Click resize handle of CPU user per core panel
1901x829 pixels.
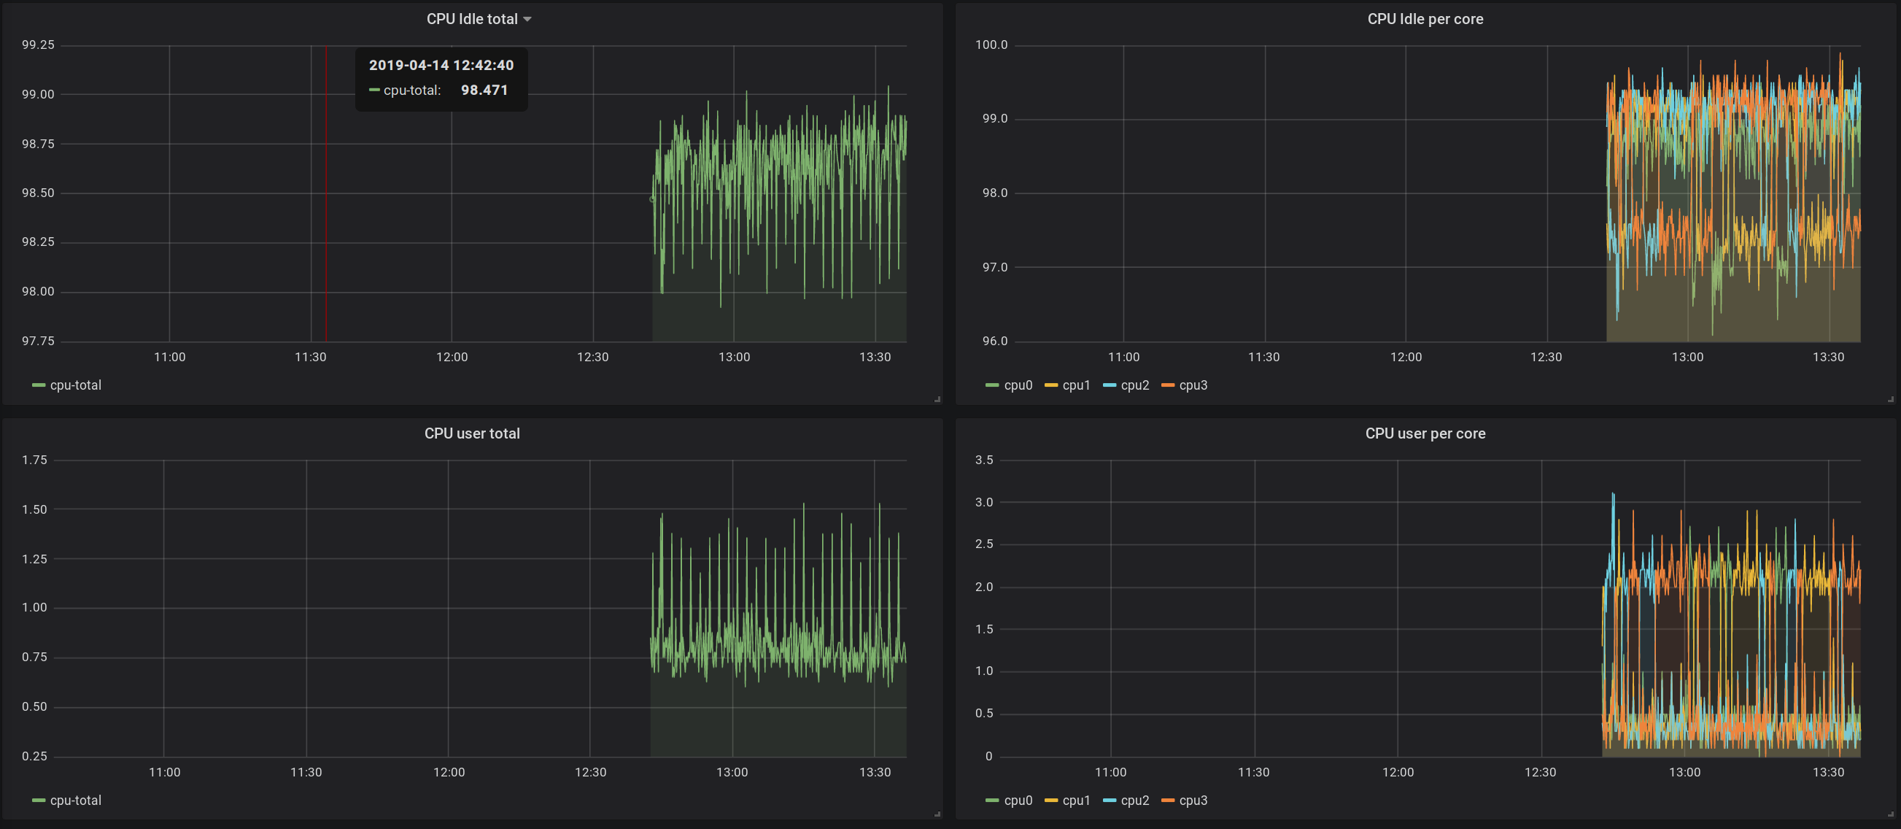tap(1891, 814)
